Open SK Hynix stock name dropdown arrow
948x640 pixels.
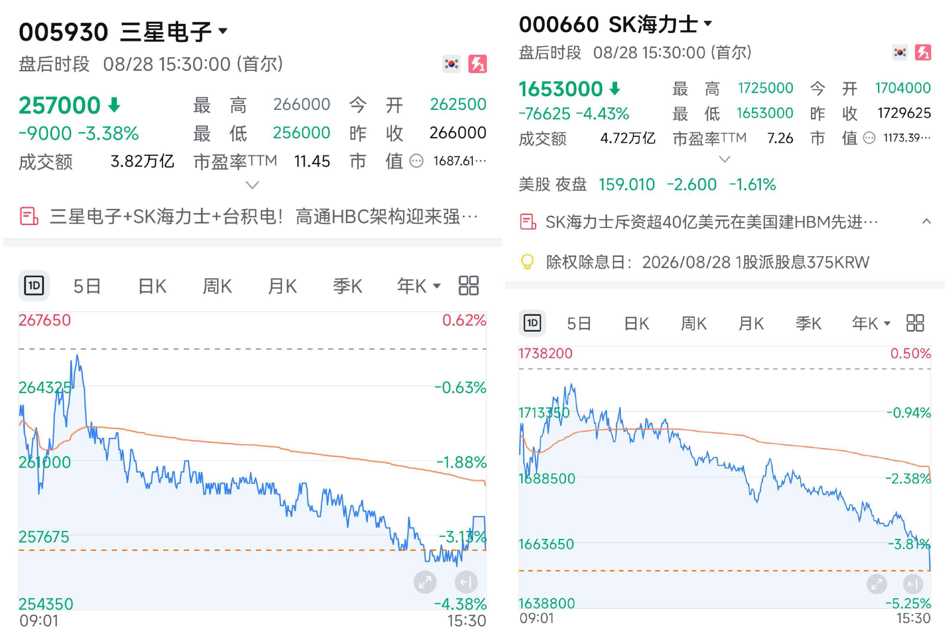pyautogui.click(x=708, y=23)
